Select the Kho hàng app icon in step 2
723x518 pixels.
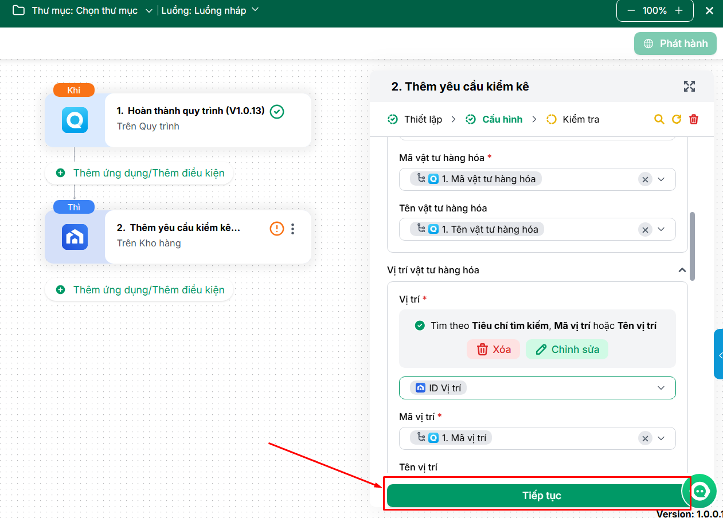tap(75, 237)
